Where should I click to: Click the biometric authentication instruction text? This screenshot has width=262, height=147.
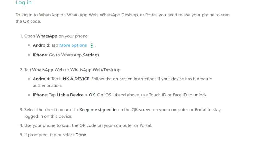122,82
